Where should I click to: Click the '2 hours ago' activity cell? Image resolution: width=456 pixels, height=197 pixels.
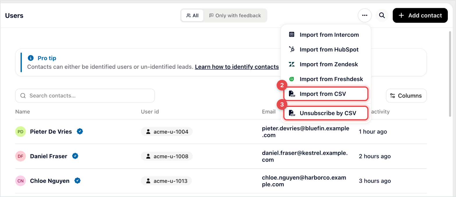coord(375,156)
